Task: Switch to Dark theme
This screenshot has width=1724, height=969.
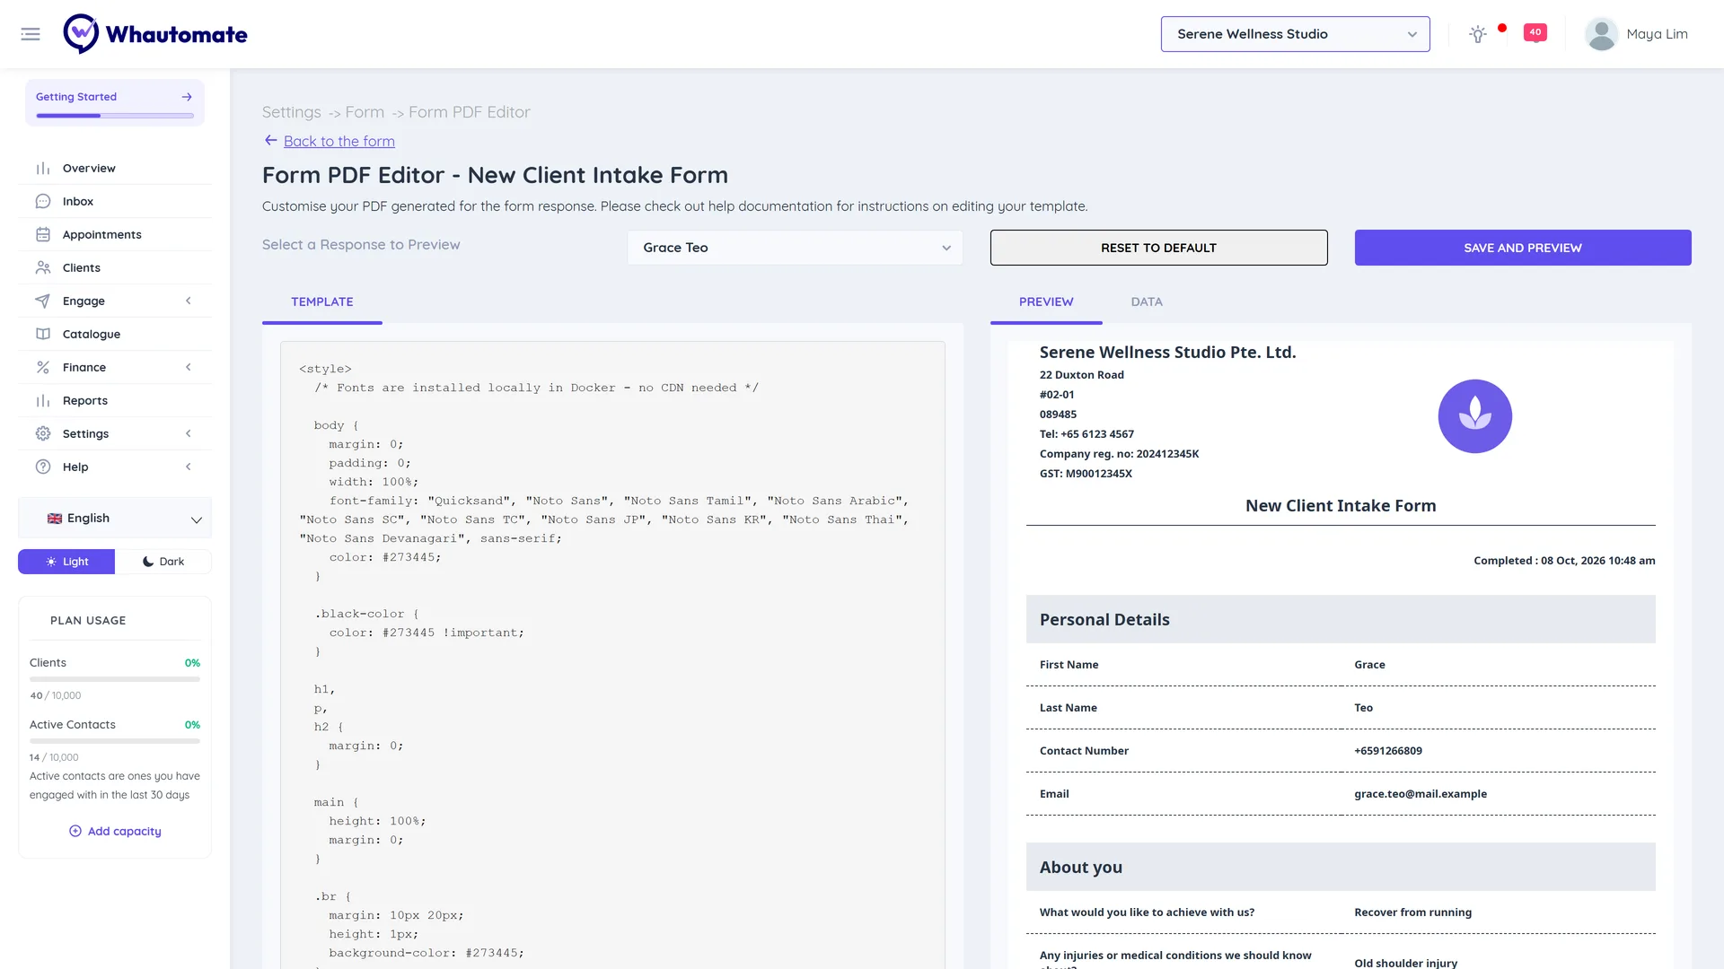Action: (163, 562)
